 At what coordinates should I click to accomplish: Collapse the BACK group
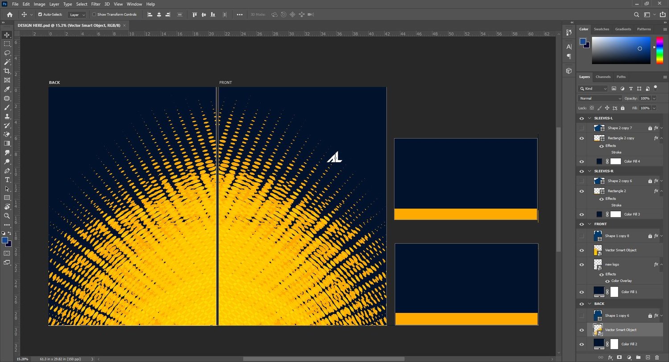tap(590, 304)
